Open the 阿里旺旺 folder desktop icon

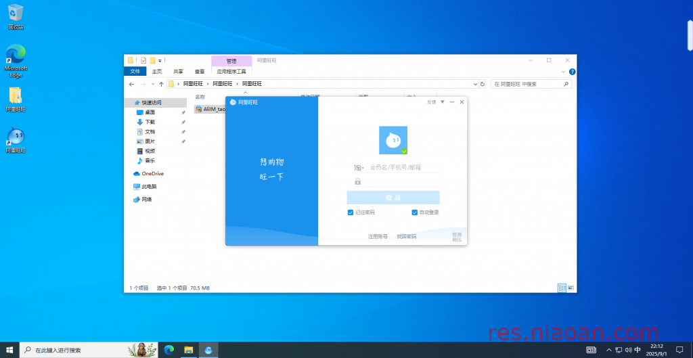tap(16, 99)
